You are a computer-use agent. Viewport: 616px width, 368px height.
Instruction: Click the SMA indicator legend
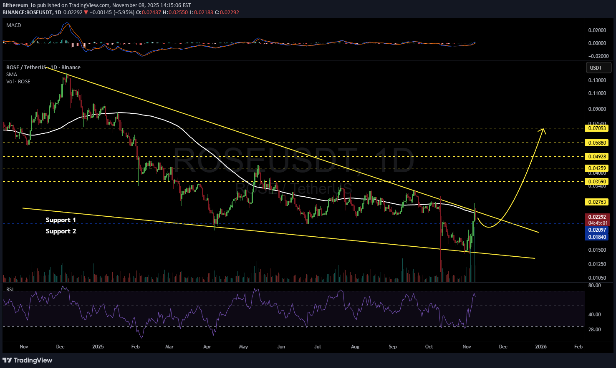pyautogui.click(x=12, y=75)
